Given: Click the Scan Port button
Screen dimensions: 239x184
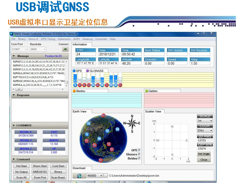Looking at the screenshot, I should [x=40, y=177].
